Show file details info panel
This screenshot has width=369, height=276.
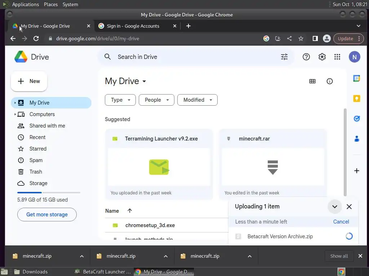(x=329, y=81)
